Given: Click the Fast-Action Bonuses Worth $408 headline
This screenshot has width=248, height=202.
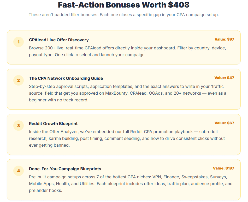Looking at the screenshot, I should tap(124, 5).
